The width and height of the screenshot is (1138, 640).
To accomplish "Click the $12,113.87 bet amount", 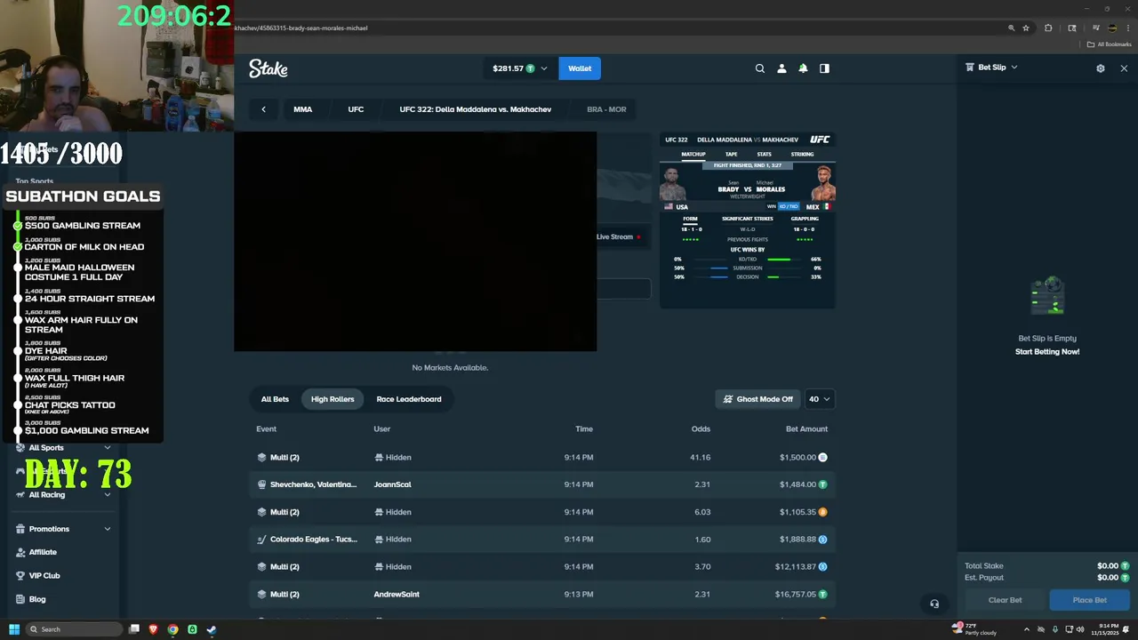I will coord(795,567).
